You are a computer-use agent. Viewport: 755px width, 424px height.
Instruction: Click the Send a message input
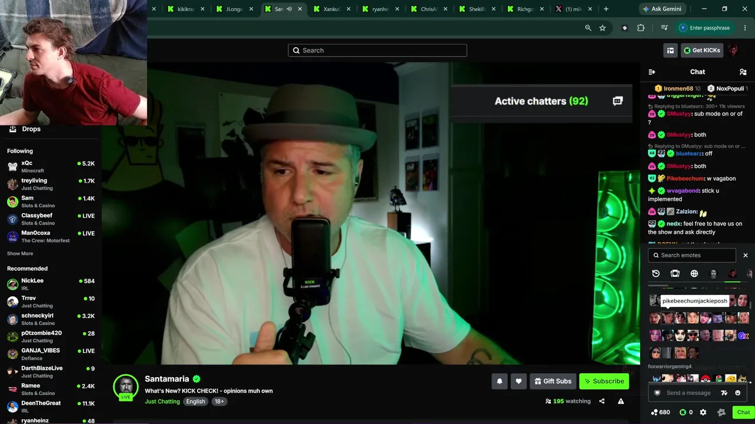tap(688, 393)
